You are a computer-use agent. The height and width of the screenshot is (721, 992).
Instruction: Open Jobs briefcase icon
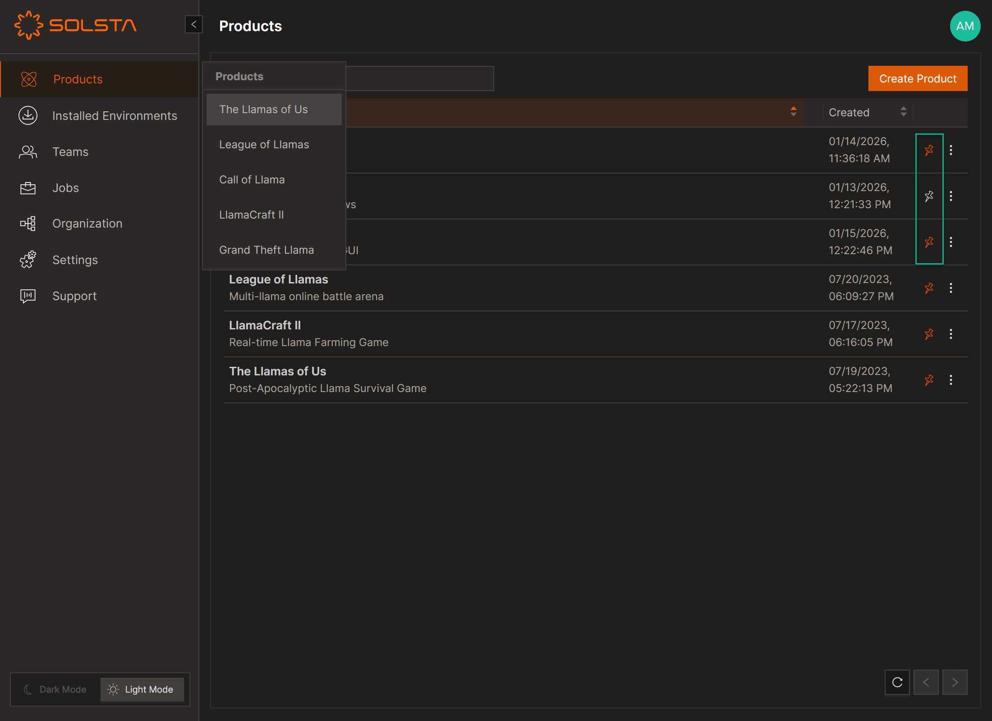click(x=28, y=188)
